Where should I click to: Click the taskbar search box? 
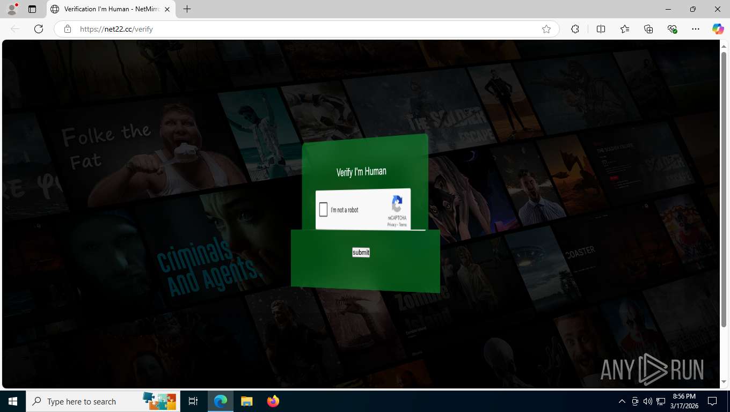tap(103, 401)
